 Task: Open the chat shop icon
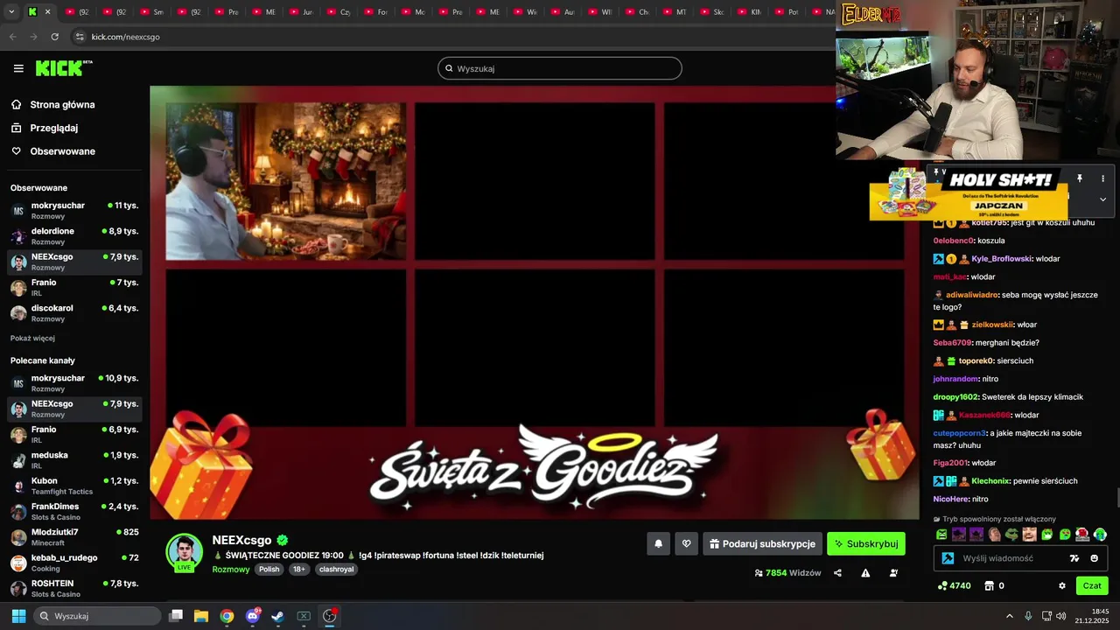click(990, 585)
